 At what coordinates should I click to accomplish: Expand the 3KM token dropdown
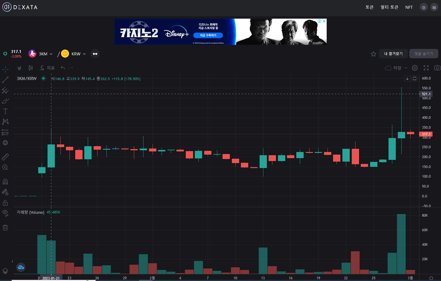[x=51, y=54]
